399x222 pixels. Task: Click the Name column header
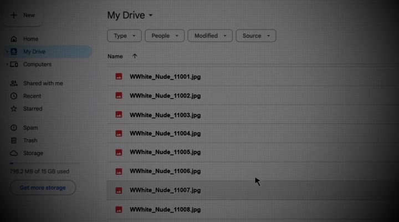115,56
